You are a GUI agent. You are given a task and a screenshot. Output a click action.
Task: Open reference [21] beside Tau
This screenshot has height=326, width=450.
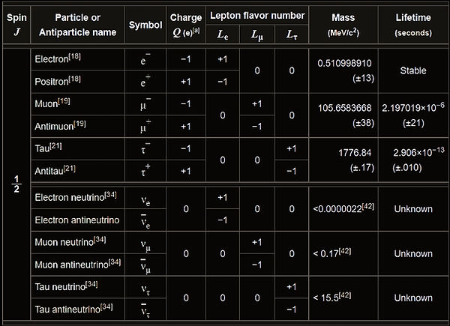click(55, 146)
